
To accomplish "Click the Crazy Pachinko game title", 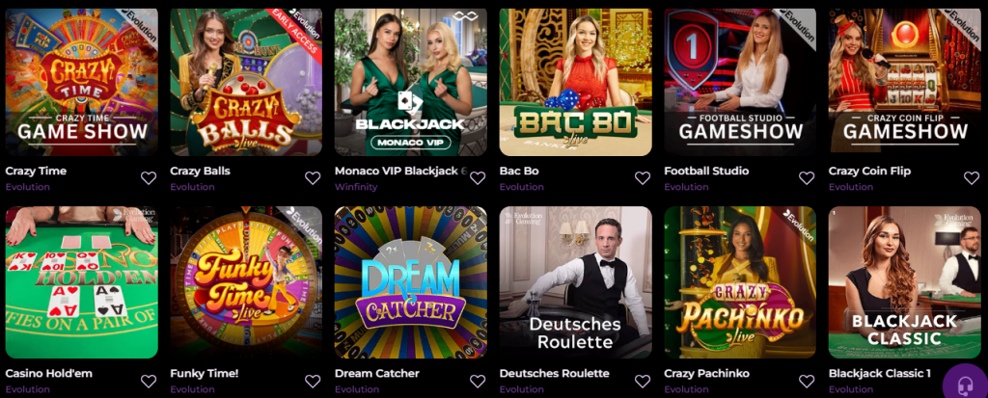I will click(706, 374).
